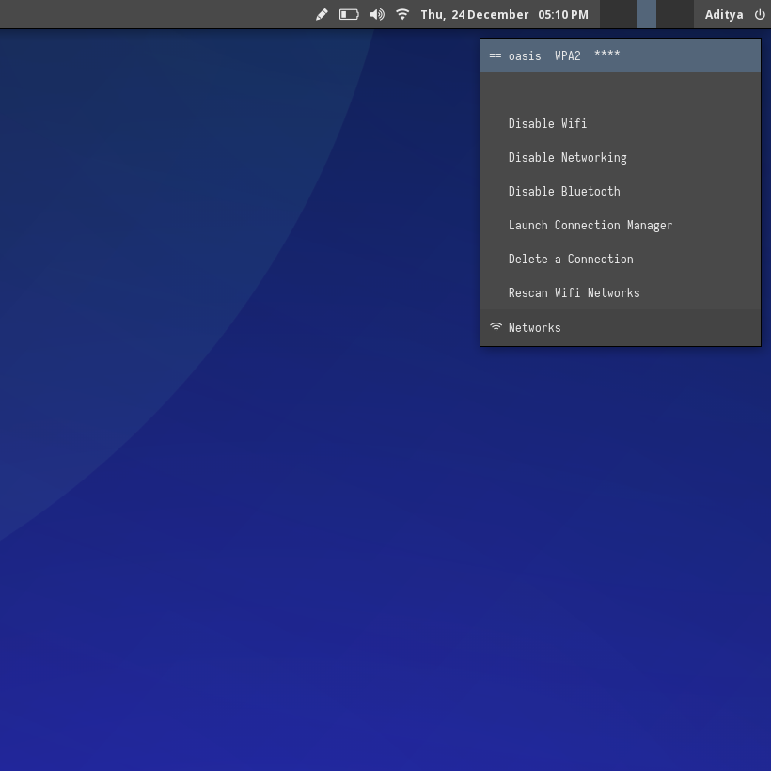The width and height of the screenshot is (771, 771).
Task: Click the connected '==' marker before oasis
Action: [495, 55]
